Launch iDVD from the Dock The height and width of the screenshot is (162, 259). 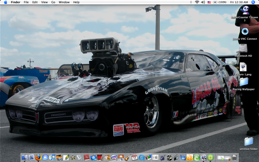(93, 158)
